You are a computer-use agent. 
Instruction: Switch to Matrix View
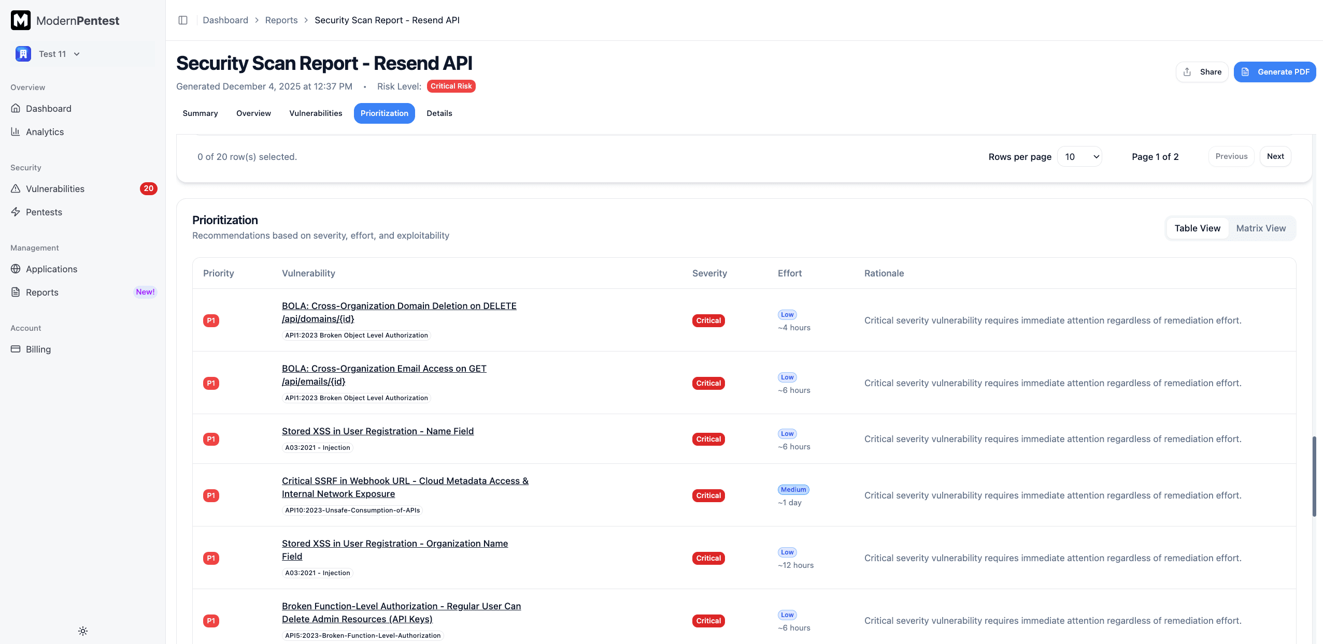coord(1261,228)
